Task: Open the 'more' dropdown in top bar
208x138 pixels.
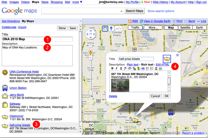Action: (x=77, y=2)
